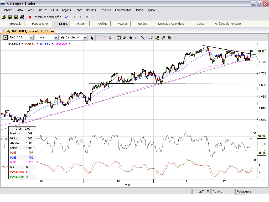Close the MACD indicator panel
This screenshot has width=269, height=202.
254,160
